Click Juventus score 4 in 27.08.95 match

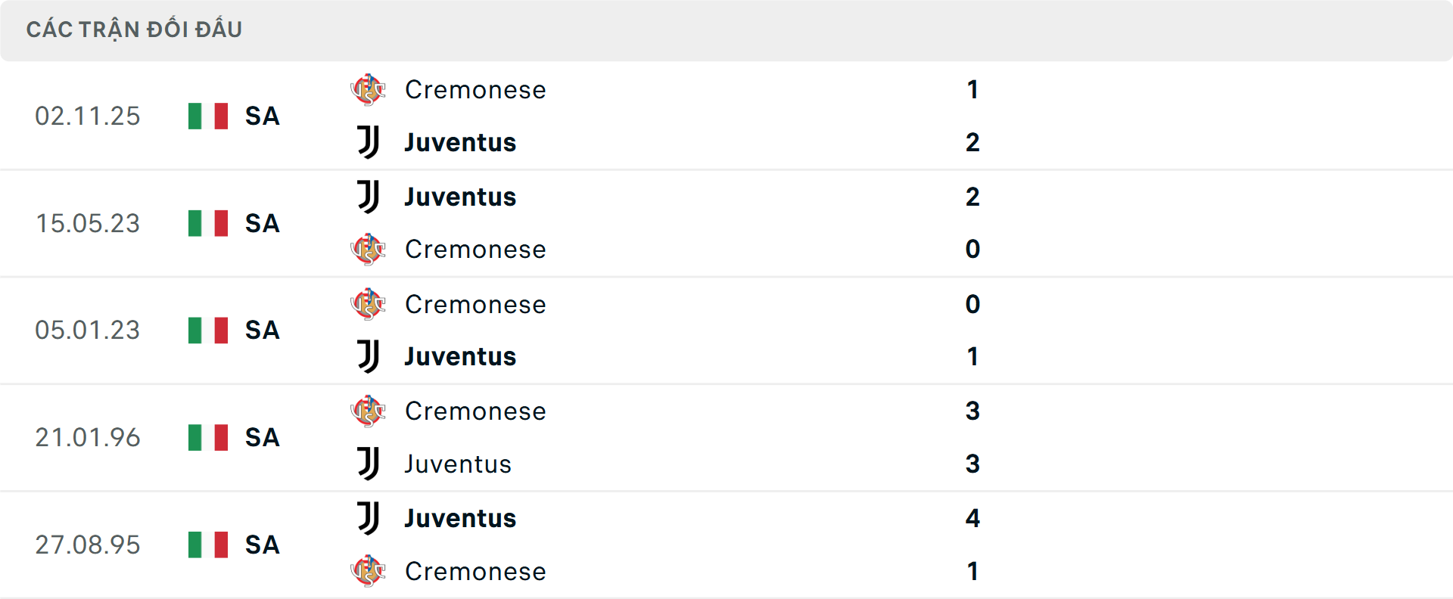tap(972, 518)
